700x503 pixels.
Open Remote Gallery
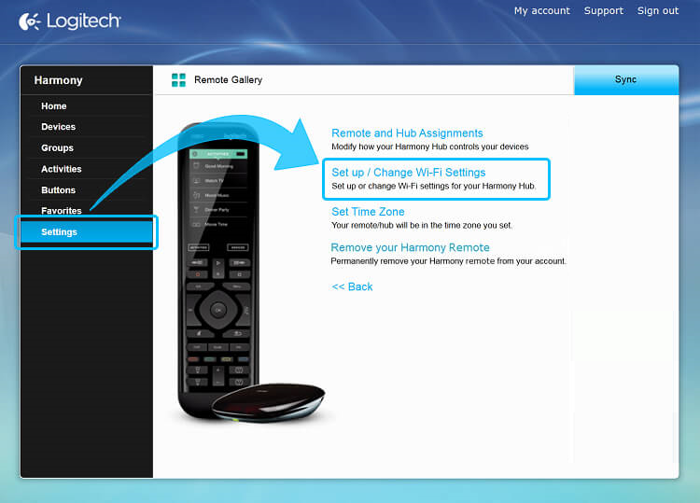pyautogui.click(x=228, y=80)
